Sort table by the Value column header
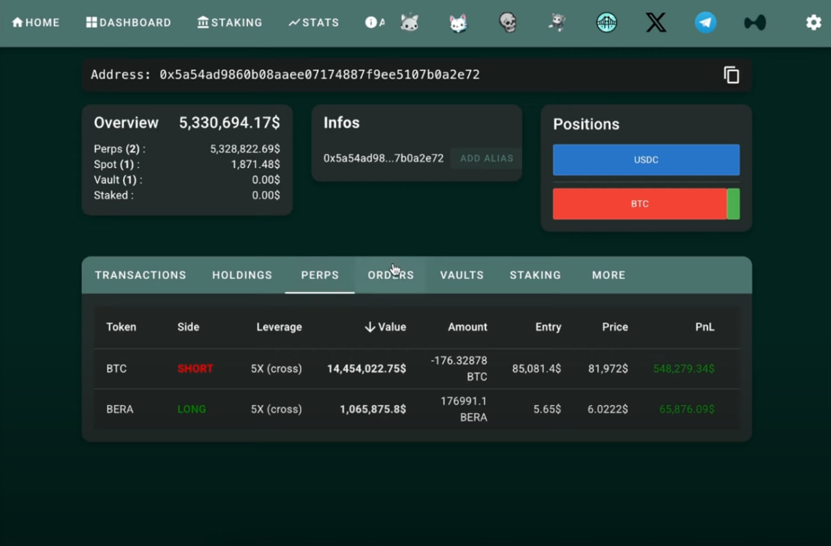Image resolution: width=831 pixels, height=546 pixels. (x=386, y=327)
